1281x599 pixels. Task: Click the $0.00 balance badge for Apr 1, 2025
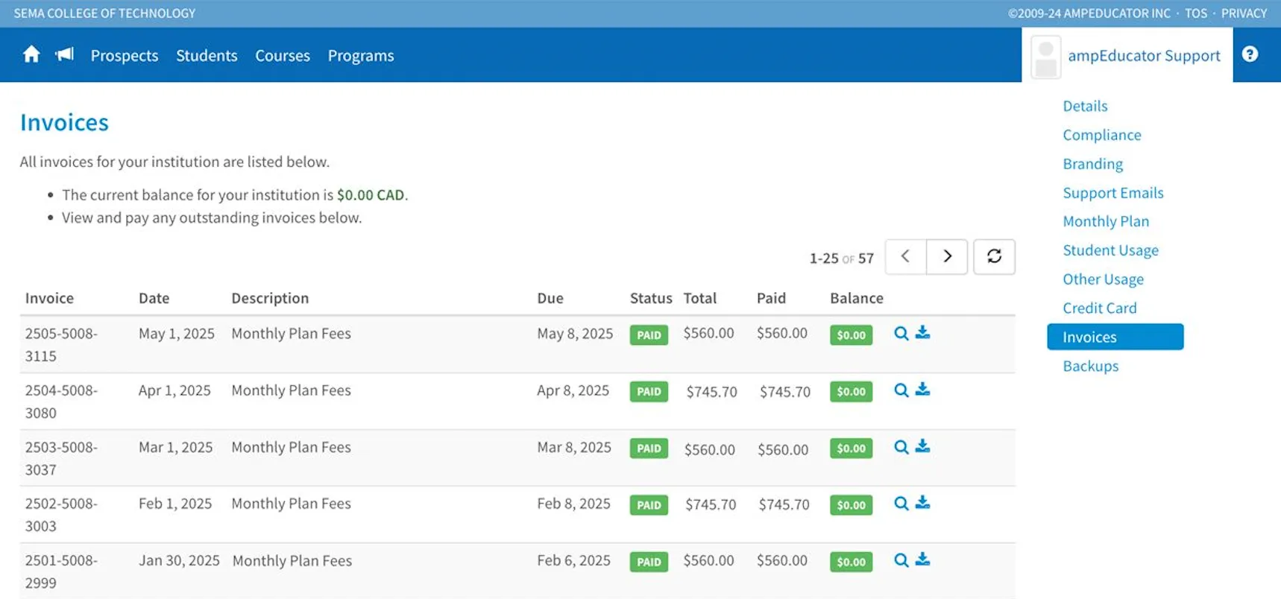[851, 391]
